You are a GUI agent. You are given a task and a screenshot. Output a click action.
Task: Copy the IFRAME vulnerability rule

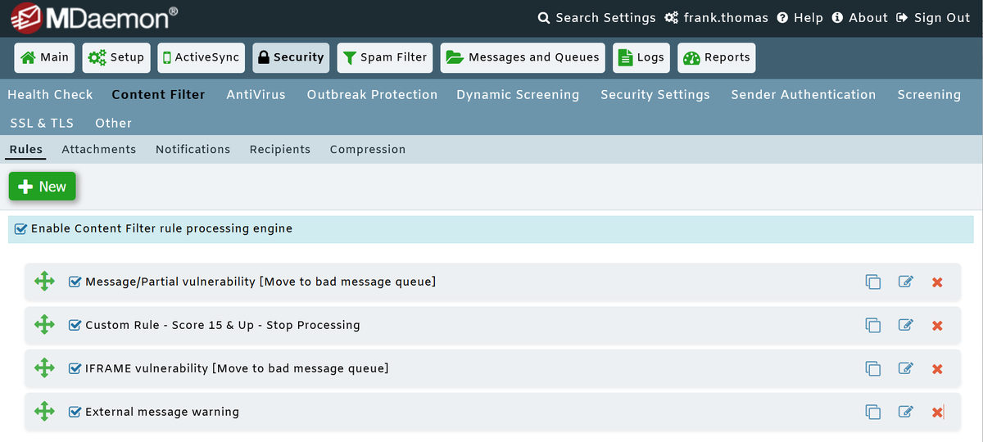point(873,369)
